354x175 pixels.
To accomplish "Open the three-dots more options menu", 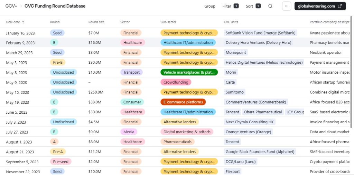I will [x=287, y=6].
